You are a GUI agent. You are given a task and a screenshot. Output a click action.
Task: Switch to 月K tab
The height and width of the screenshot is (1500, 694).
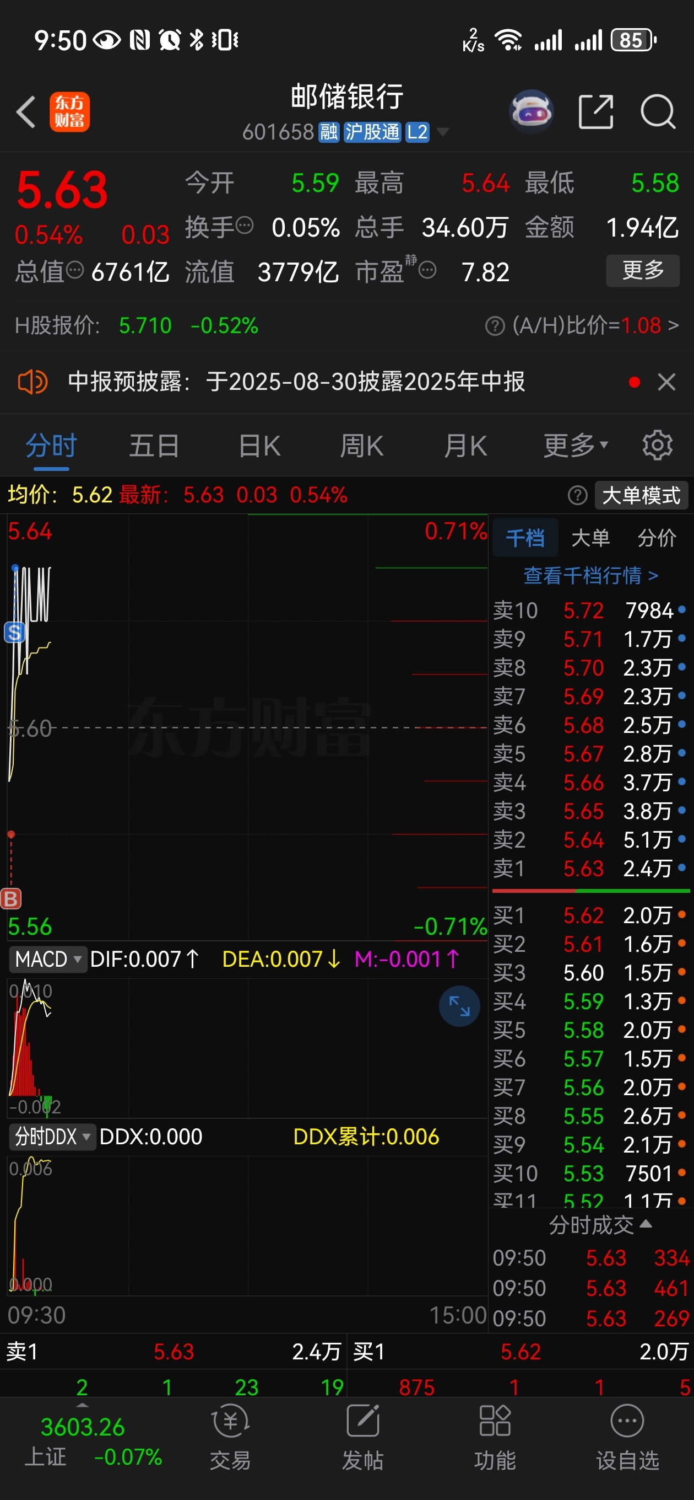[x=465, y=446]
